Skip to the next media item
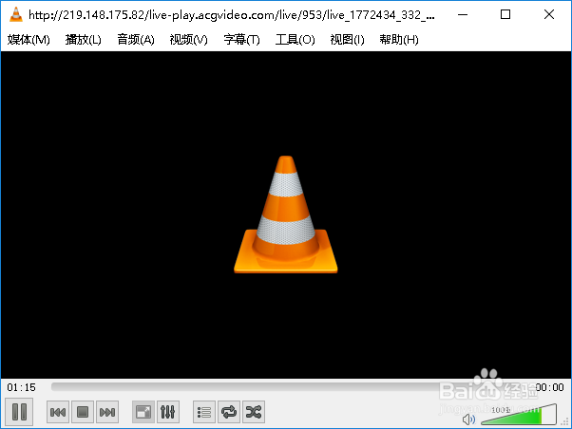The width and height of the screenshot is (572, 429). (x=107, y=412)
